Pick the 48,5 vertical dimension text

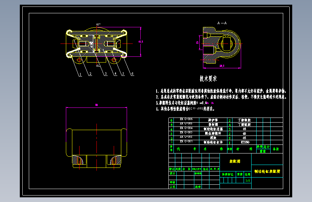pos(141,42)
